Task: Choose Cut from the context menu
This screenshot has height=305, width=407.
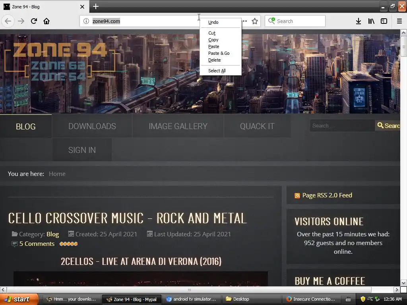Action: tap(221, 33)
